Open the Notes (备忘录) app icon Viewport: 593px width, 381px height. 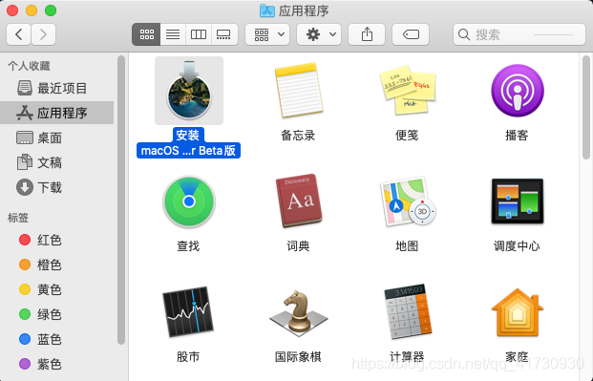click(298, 91)
